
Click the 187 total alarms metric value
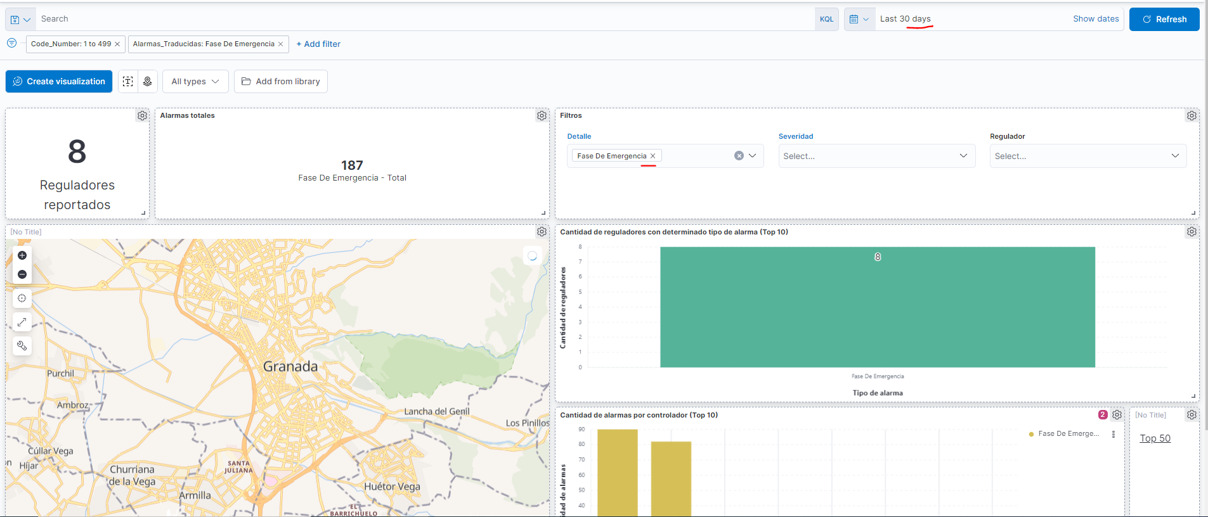pyautogui.click(x=352, y=165)
